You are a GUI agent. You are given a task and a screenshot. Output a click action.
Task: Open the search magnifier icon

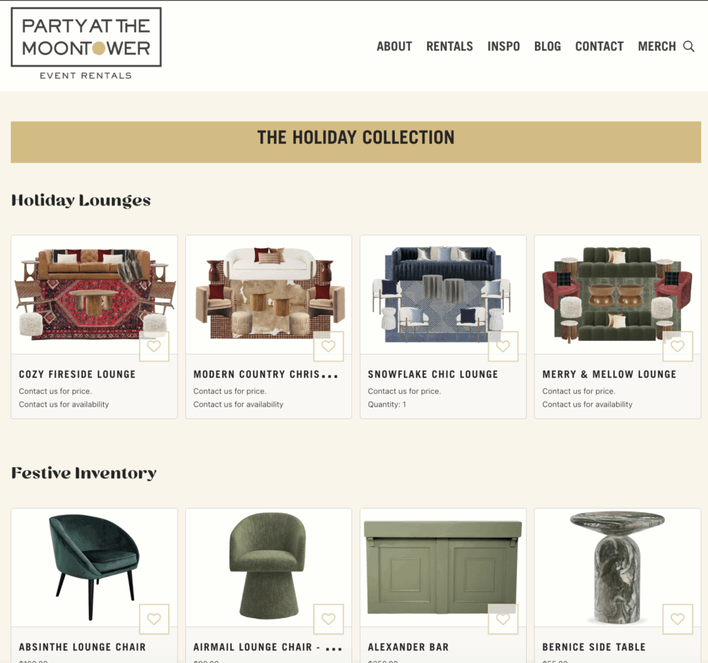click(689, 46)
